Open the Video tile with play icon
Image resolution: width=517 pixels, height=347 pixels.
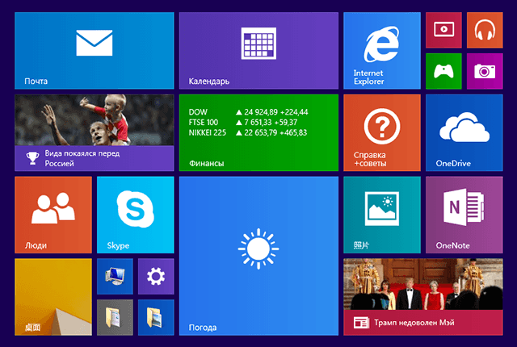click(443, 30)
